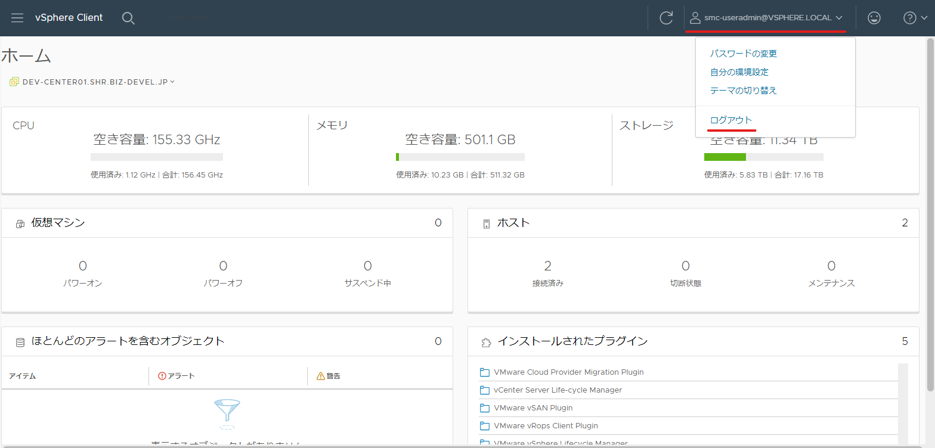The height and width of the screenshot is (448, 935).
Task: Click the database icon beside ほとんどのアラートを含むオブジェクト
Action: [x=20, y=342]
